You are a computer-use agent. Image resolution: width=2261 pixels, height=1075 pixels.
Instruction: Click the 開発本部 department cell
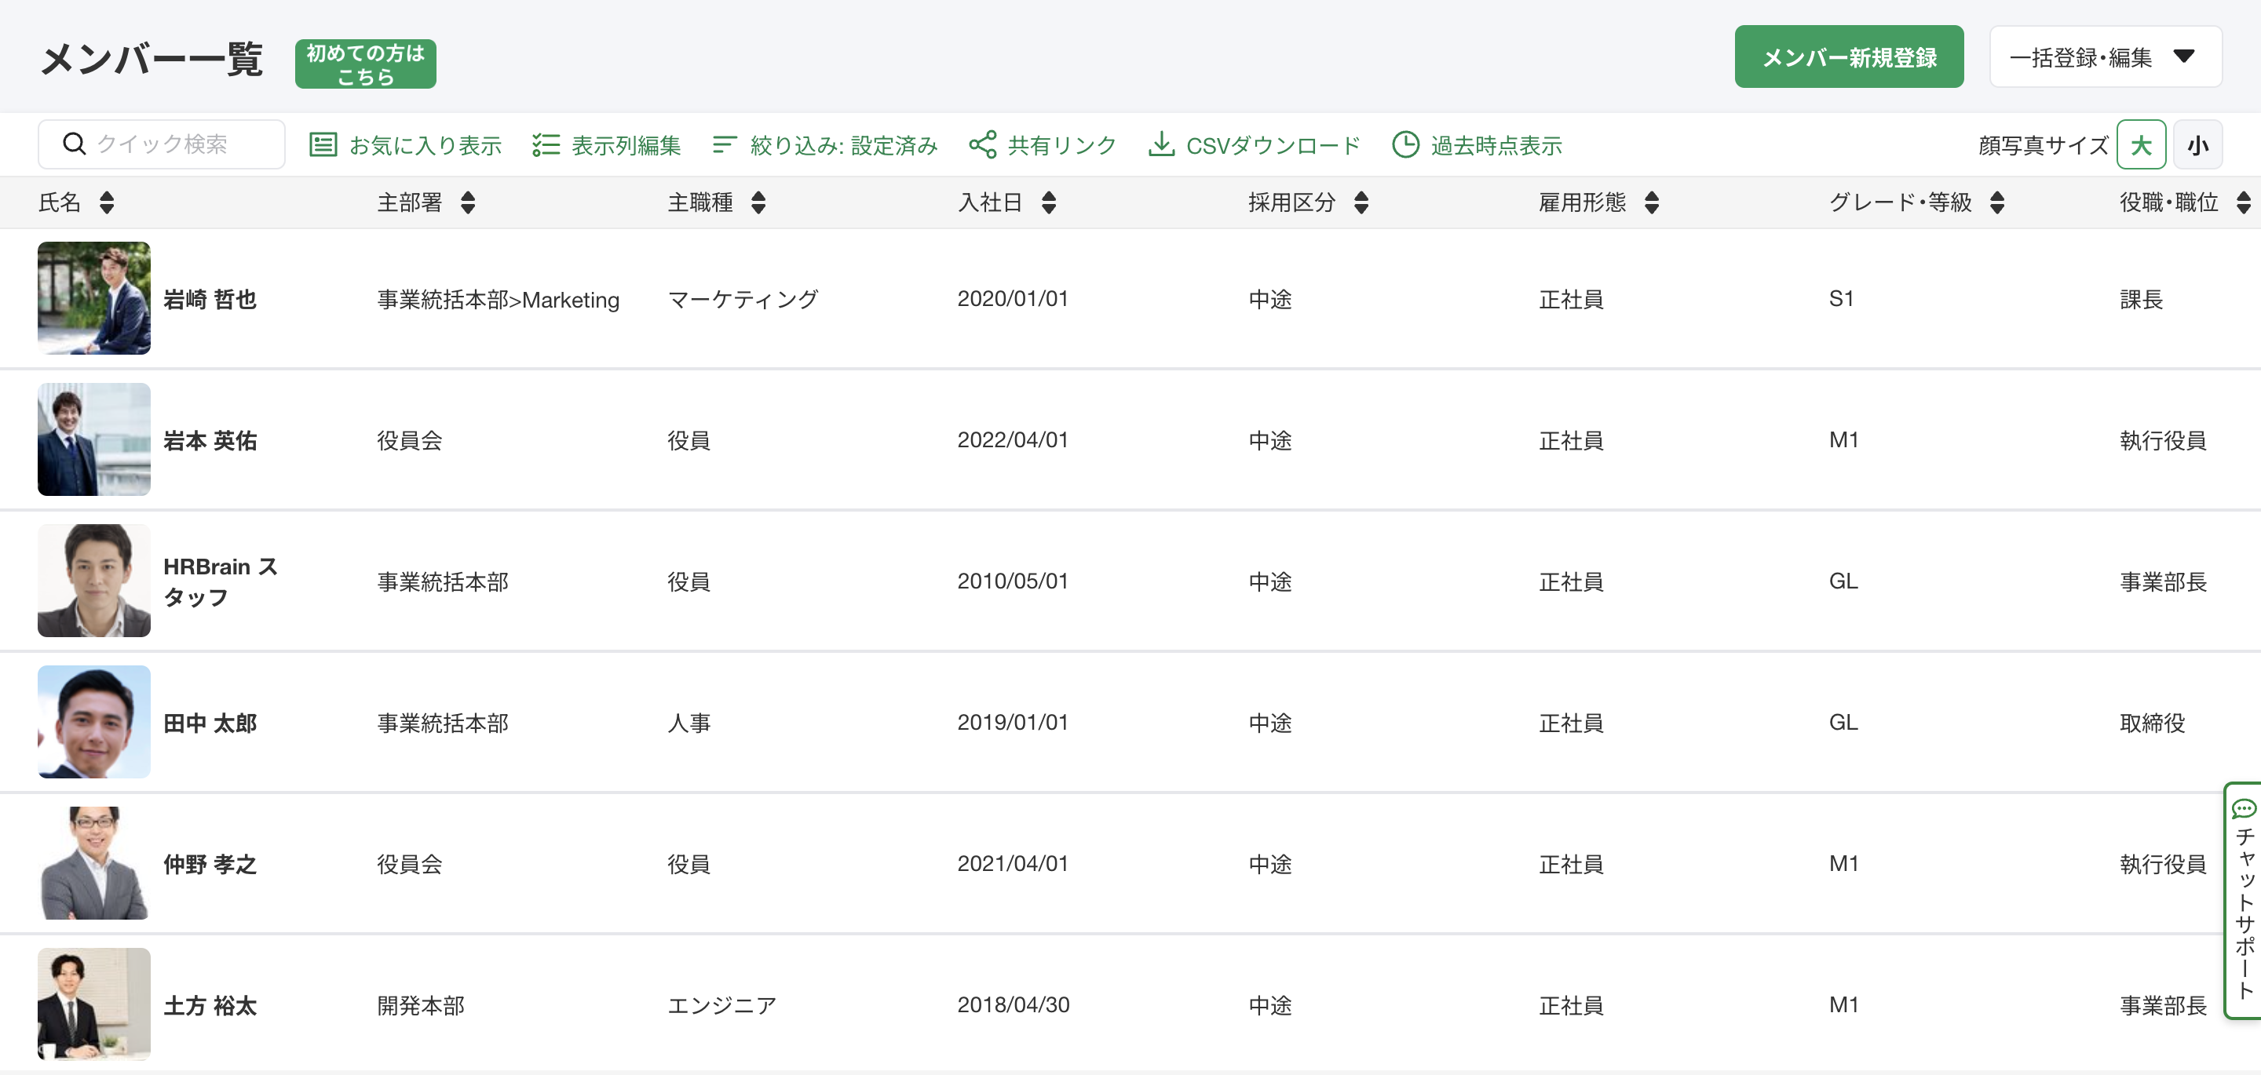[x=421, y=1006]
